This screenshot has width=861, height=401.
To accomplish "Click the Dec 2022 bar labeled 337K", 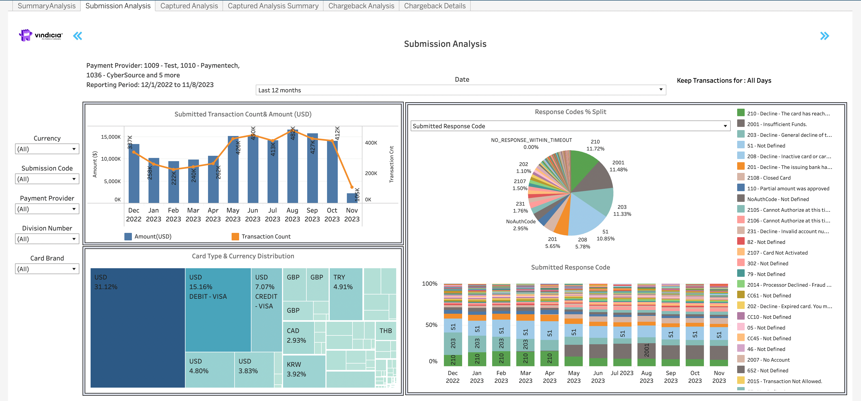I will click(x=134, y=174).
